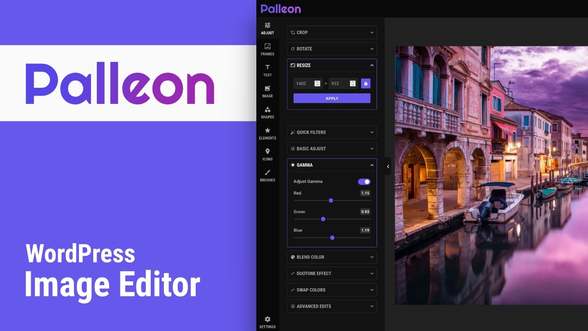
Task: Expand the Basic Adjust section
Action: [332, 149]
